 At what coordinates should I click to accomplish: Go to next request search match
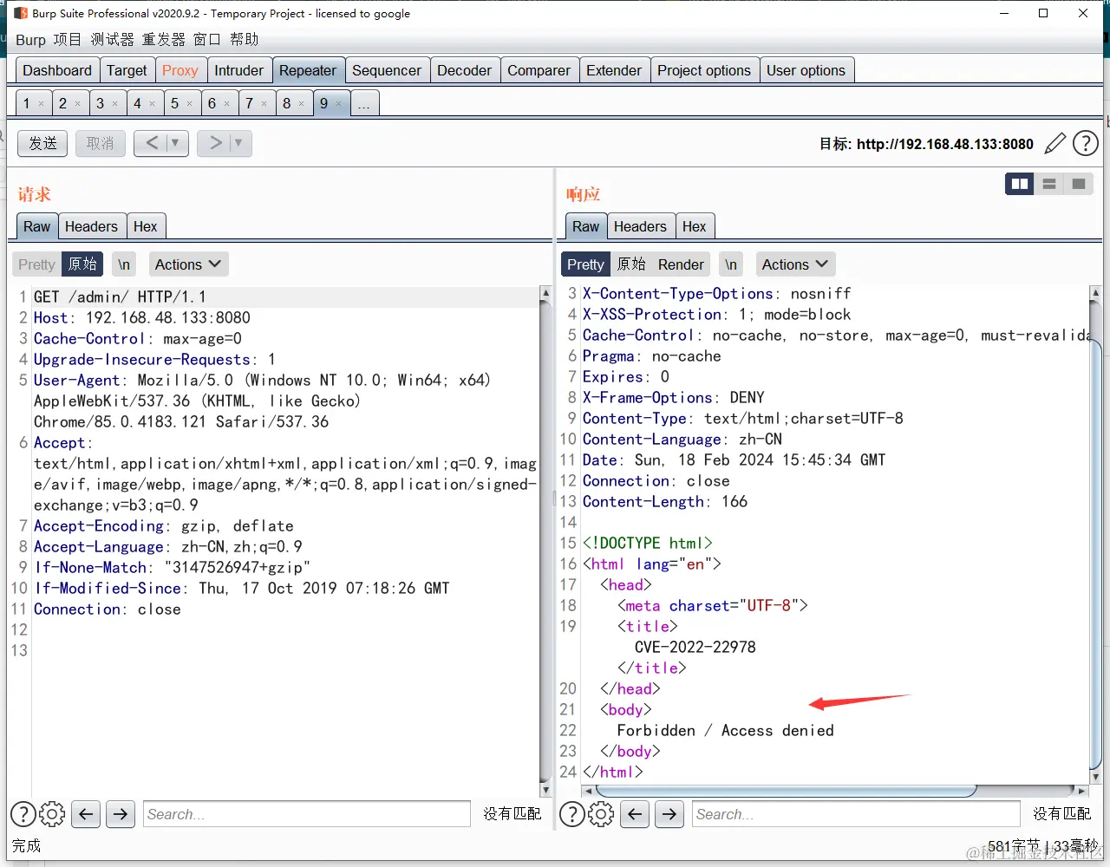121,814
